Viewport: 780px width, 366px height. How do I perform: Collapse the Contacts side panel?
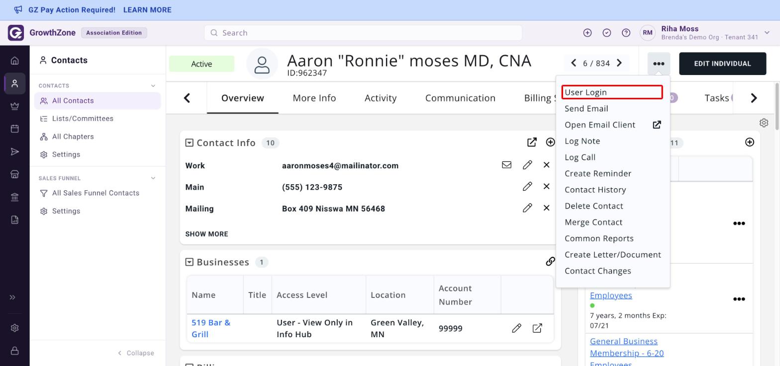point(136,353)
